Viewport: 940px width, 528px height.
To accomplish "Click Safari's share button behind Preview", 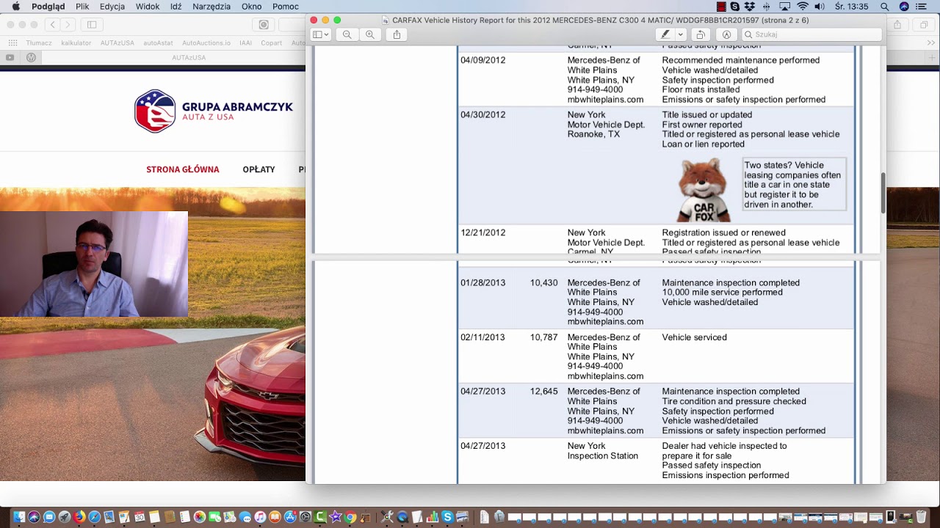I will (x=897, y=24).
